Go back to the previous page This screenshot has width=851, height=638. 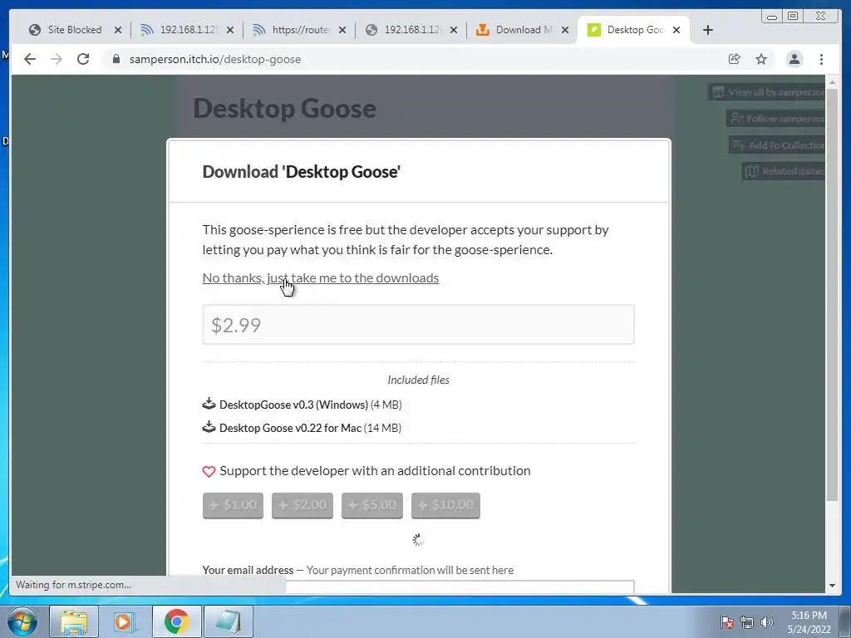[x=30, y=59]
